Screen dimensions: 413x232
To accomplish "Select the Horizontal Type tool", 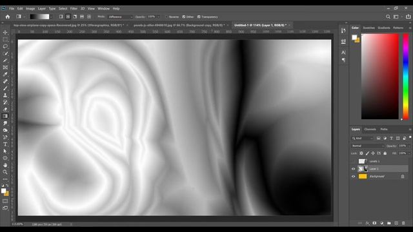I will [5, 144].
